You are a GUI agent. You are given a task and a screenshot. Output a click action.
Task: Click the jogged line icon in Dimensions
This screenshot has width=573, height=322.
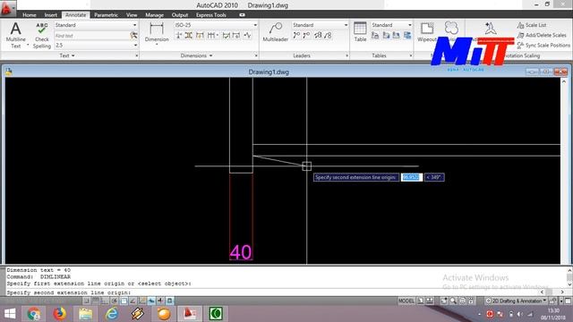click(x=248, y=36)
